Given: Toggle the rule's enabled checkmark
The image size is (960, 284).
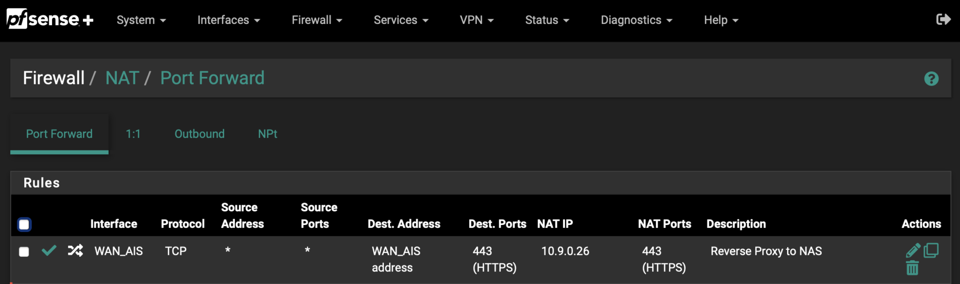Looking at the screenshot, I should coord(48,251).
